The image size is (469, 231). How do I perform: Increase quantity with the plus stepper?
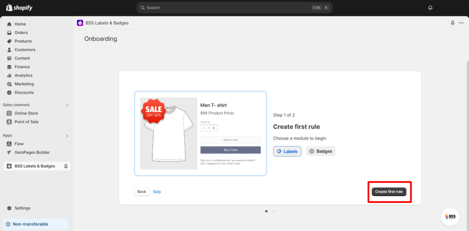tap(213, 128)
